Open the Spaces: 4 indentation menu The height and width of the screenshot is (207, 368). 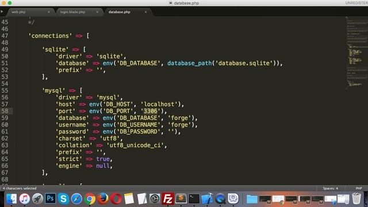(330, 188)
